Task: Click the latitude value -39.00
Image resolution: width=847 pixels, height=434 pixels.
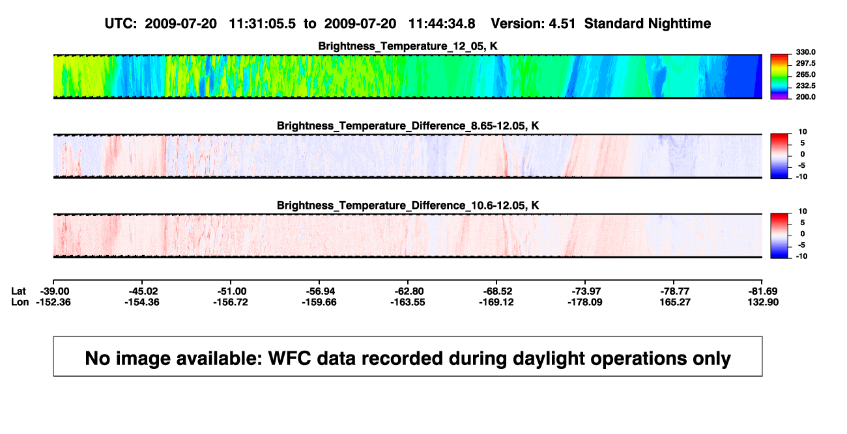Action: (x=54, y=291)
